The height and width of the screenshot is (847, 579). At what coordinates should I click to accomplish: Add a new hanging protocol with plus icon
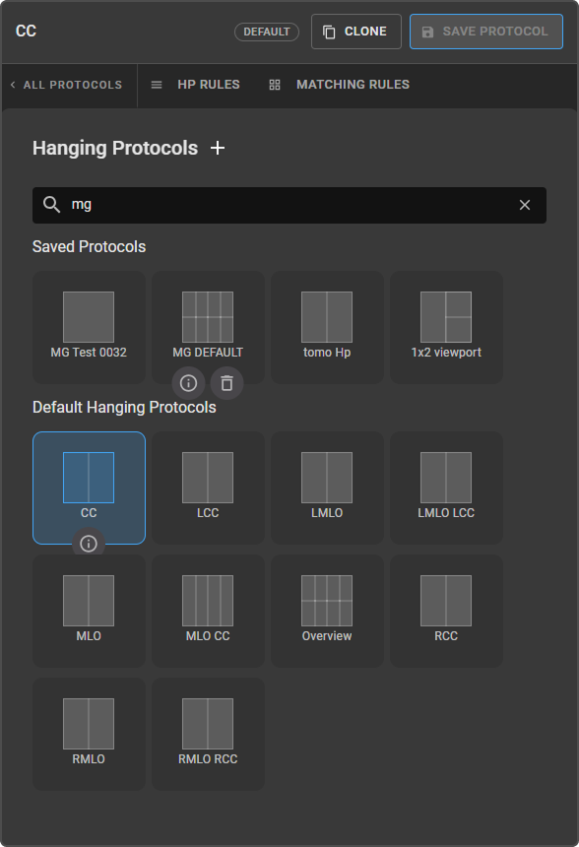click(x=218, y=148)
